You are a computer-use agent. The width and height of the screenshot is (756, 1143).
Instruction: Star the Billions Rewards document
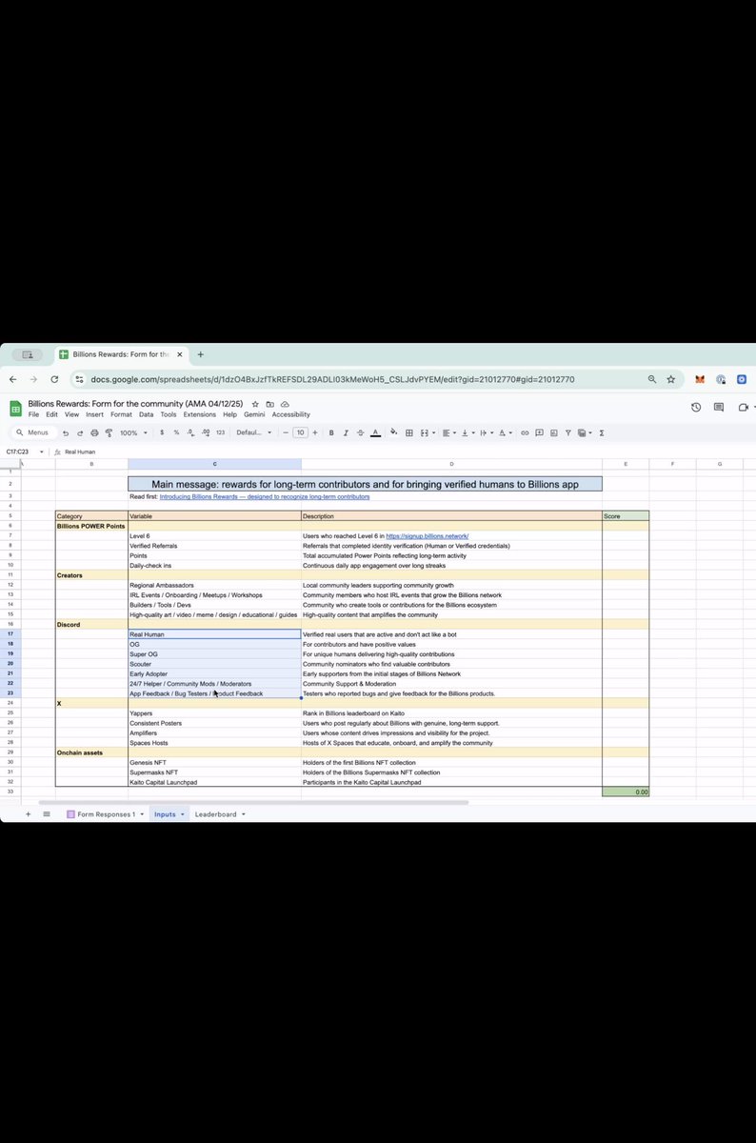coord(255,404)
